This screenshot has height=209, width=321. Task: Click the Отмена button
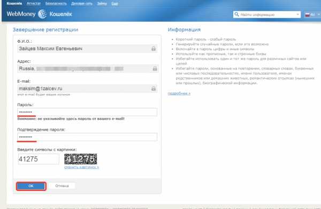(62, 186)
